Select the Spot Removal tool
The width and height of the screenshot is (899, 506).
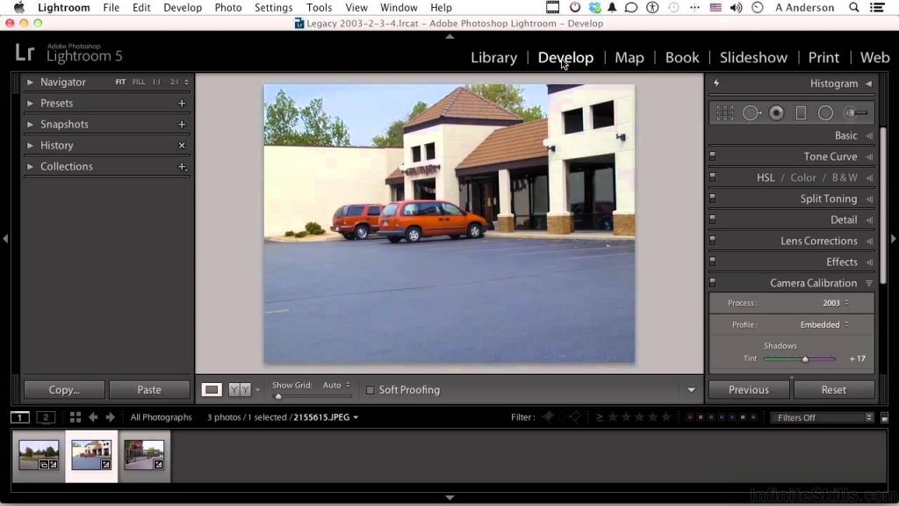(752, 113)
